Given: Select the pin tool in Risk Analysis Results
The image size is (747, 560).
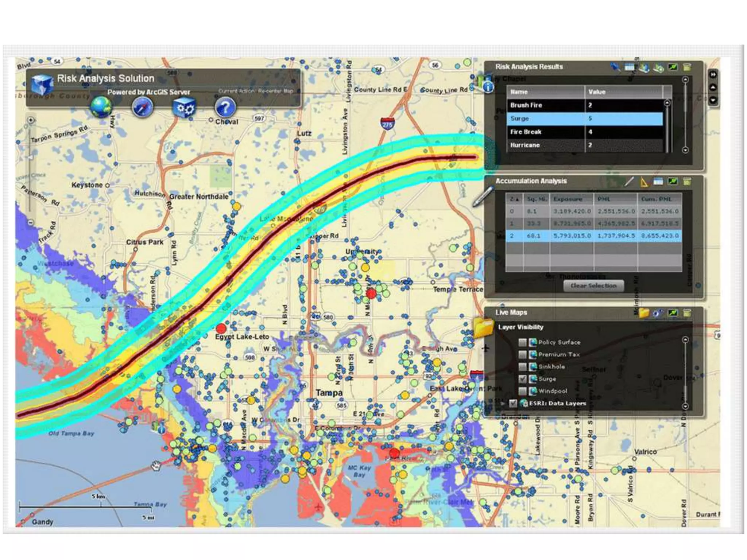Looking at the screenshot, I should tap(615, 67).
